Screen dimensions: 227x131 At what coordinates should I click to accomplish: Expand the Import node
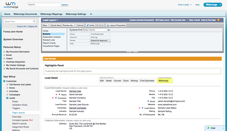4,59
